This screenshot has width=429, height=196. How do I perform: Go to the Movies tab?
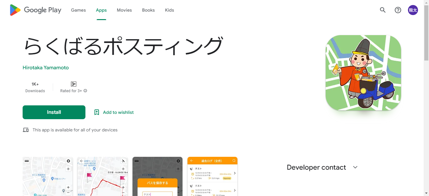pos(124,10)
